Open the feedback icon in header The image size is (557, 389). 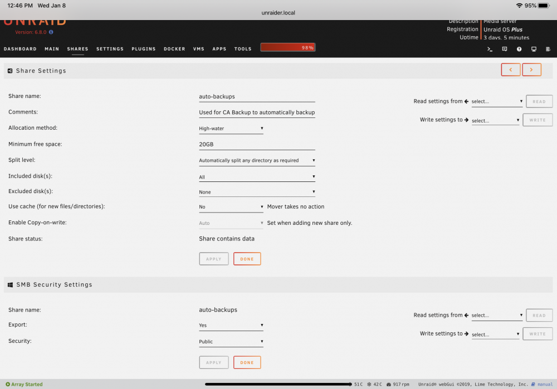[x=505, y=49]
